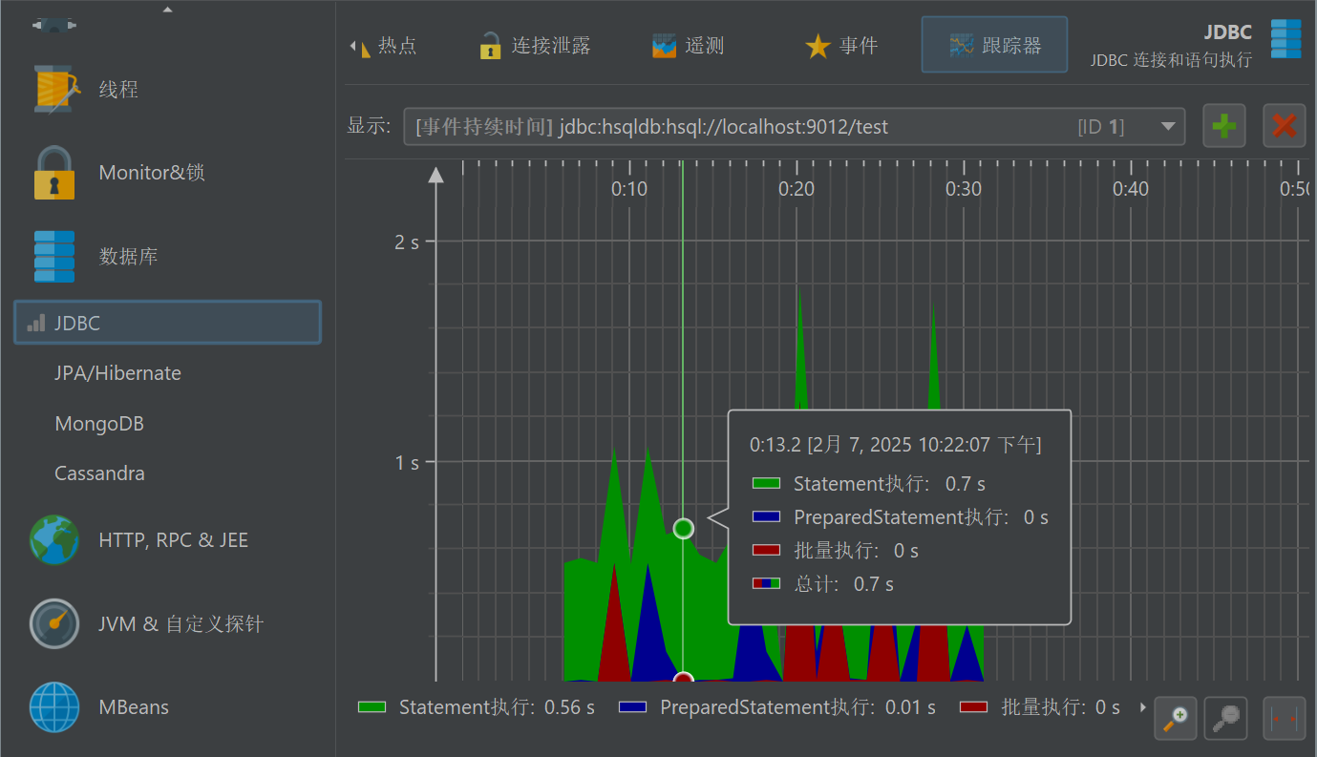Zoom in with the magnifier plus icon
This screenshot has width=1317, height=757.
click(1176, 718)
